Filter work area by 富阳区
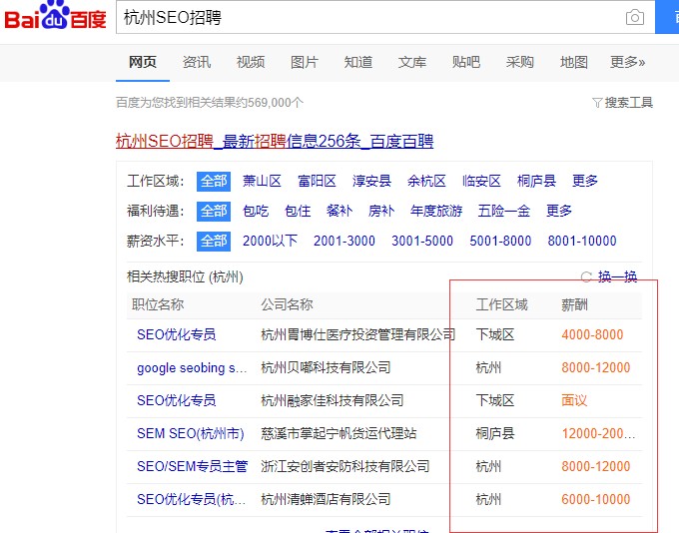Screen dimensions: 679x533 tap(317, 181)
